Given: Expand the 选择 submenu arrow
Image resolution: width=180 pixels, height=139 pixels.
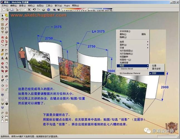Looking at the screenshot, I should click(148, 42).
